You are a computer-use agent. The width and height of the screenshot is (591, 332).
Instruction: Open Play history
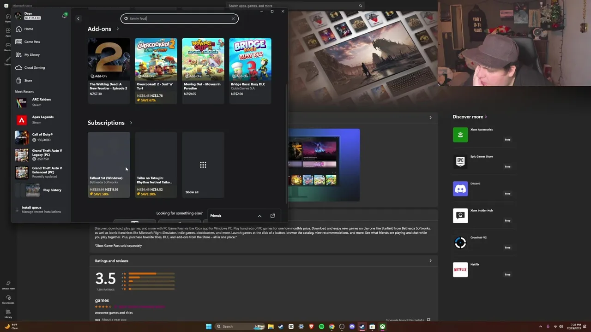click(x=41, y=190)
